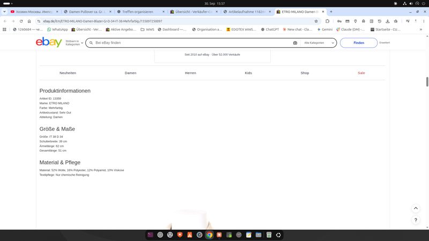429x241 pixels.
Task: Open the payment methods card icon
Action: click(347, 21)
